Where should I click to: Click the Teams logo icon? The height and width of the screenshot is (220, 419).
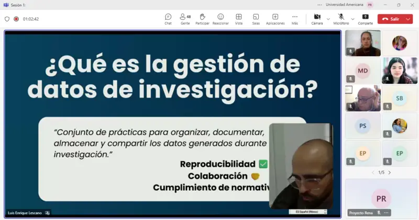(6, 5)
